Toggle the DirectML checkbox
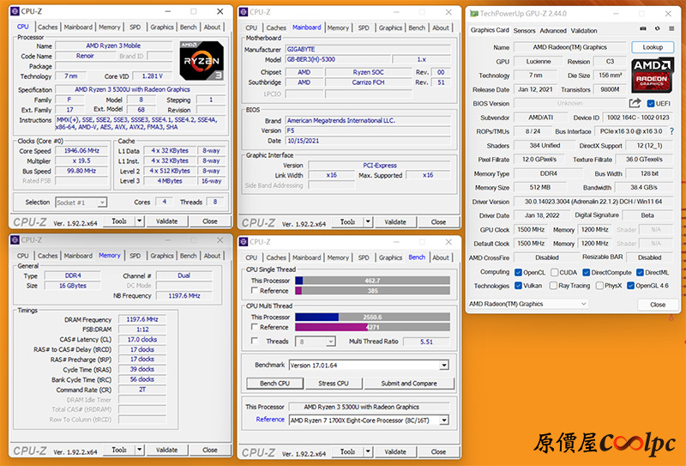This screenshot has width=686, height=466. click(640, 272)
